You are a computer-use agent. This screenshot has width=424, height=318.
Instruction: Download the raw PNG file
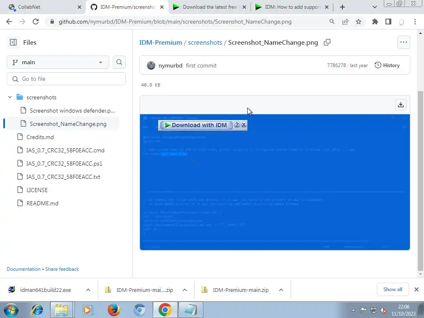pyautogui.click(x=401, y=105)
